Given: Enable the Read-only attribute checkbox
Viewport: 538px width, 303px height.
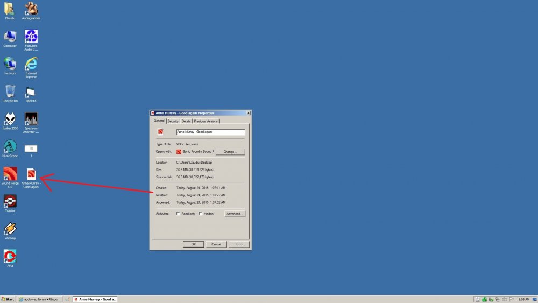Looking at the screenshot, I should coord(178,214).
